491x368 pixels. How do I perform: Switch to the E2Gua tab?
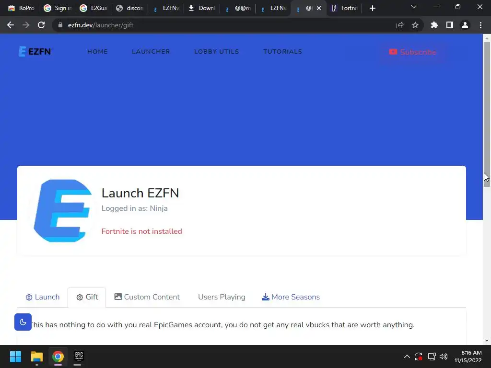point(94,8)
